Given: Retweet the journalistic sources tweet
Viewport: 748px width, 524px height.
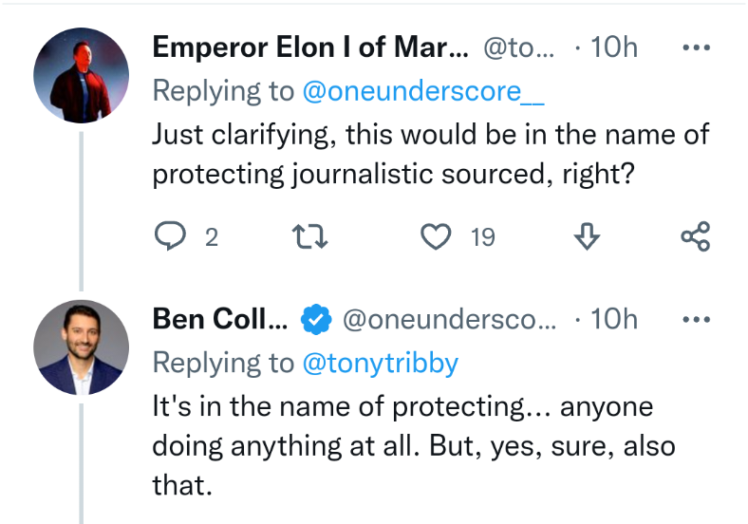Looking at the screenshot, I should pos(309,236).
